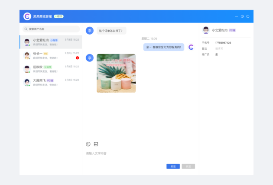Image resolution: width=273 pixels, height=185 pixels.
Task: Click red unread badge on 张长一 row
Action: [77, 58]
